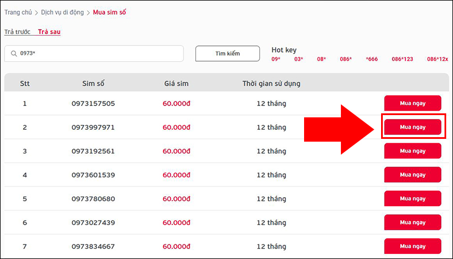
Task: Click the sim number search field
Action: click(99, 54)
